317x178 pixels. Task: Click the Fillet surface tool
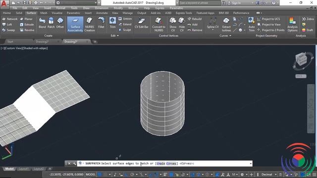click(101, 23)
